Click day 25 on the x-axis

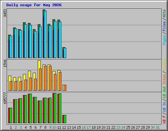coord(128,127)
